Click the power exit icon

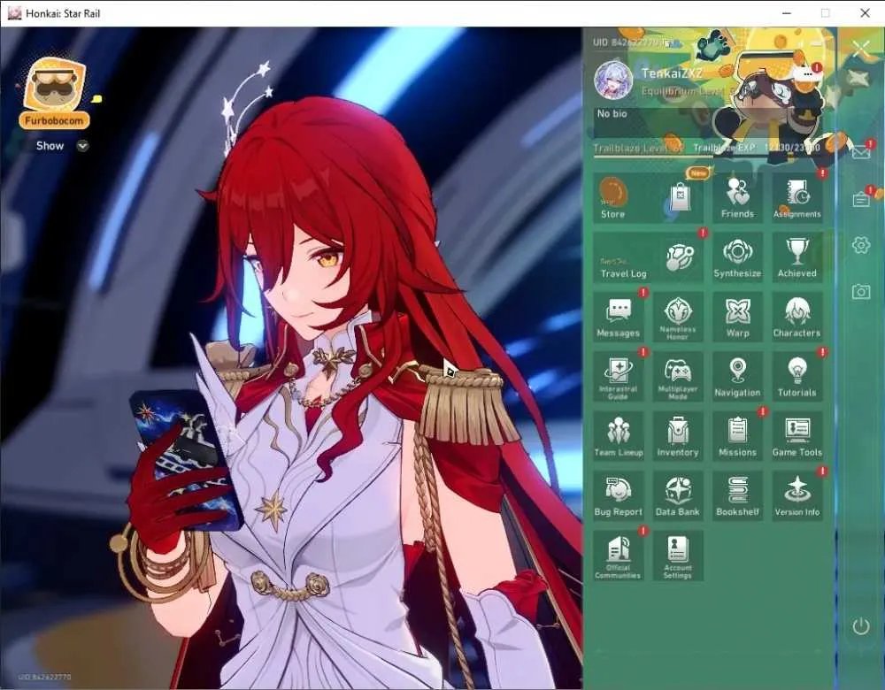[861, 625]
